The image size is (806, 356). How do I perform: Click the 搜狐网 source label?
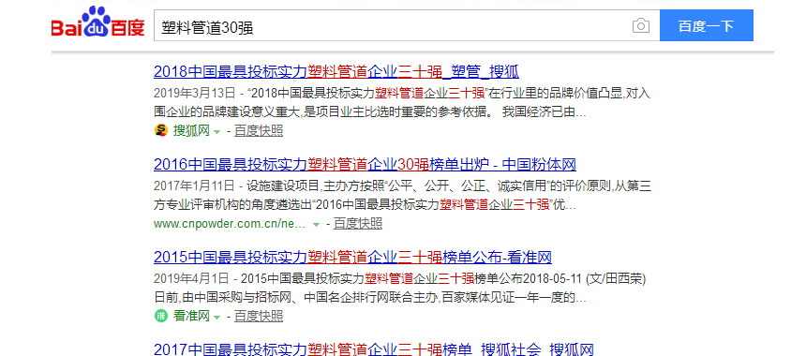point(191,131)
